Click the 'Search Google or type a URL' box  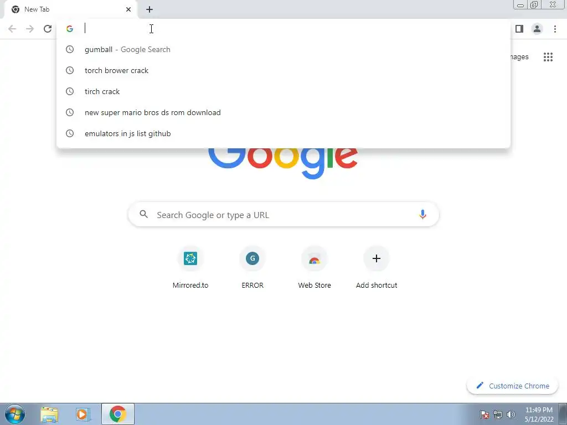(283, 214)
